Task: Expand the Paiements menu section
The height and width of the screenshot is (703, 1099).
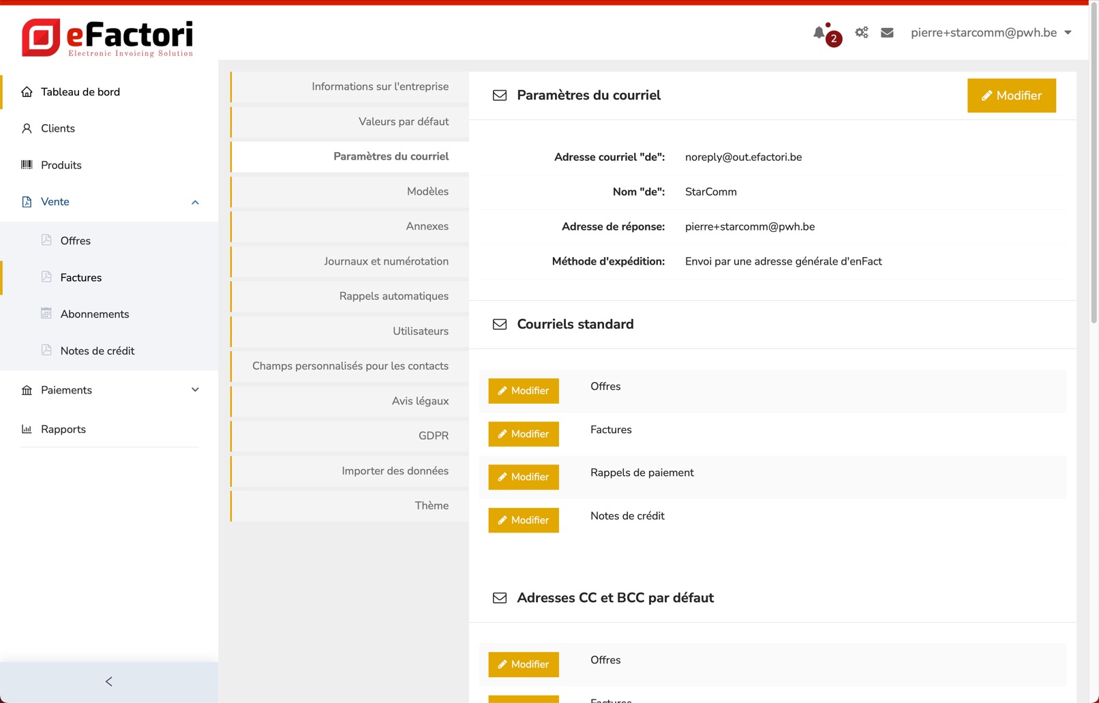Action: 195,390
